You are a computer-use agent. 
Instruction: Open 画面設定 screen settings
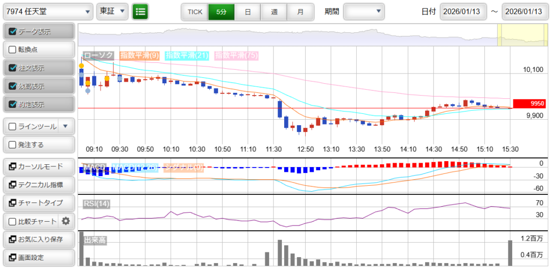[x=38, y=257]
